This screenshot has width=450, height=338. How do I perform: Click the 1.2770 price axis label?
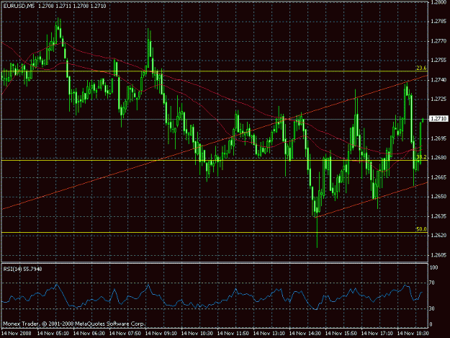click(438, 41)
